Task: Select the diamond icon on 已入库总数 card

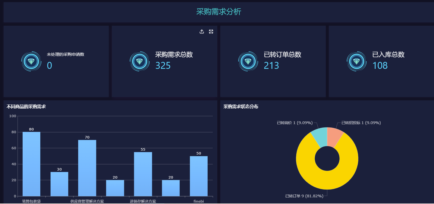Action: (x=357, y=61)
